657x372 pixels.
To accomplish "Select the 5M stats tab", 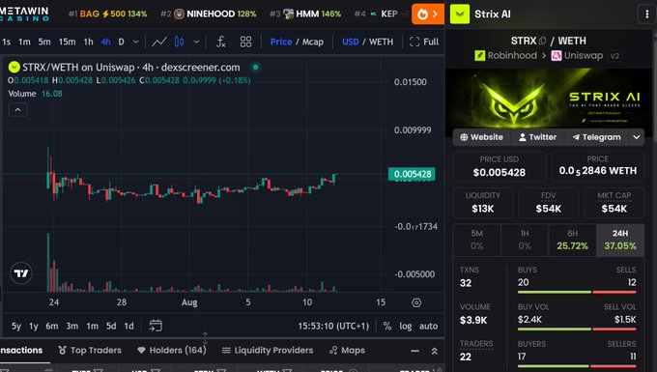I will pos(477,240).
